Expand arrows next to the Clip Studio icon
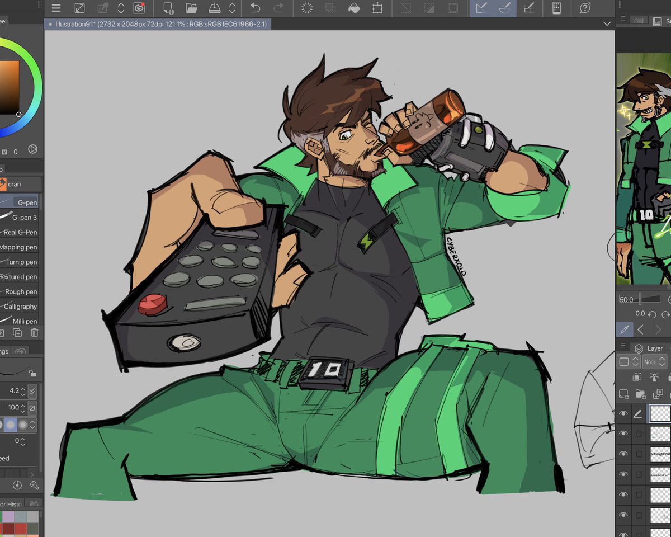Image resolution: width=671 pixels, height=537 pixels. [x=121, y=8]
